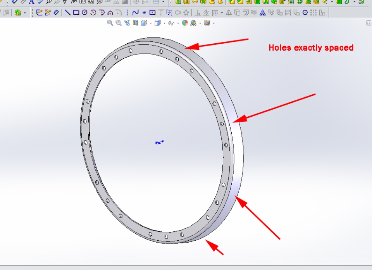This screenshot has height=270, width=372.
Task: Select the Centerline tool
Action: pos(127,12)
